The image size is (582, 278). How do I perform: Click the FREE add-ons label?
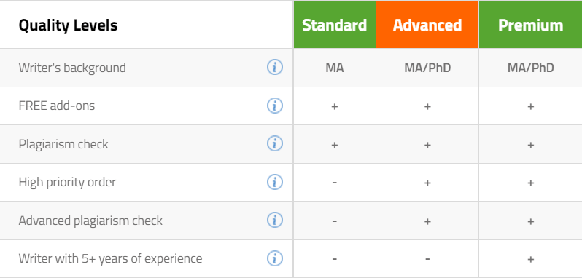(x=57, y=106)
